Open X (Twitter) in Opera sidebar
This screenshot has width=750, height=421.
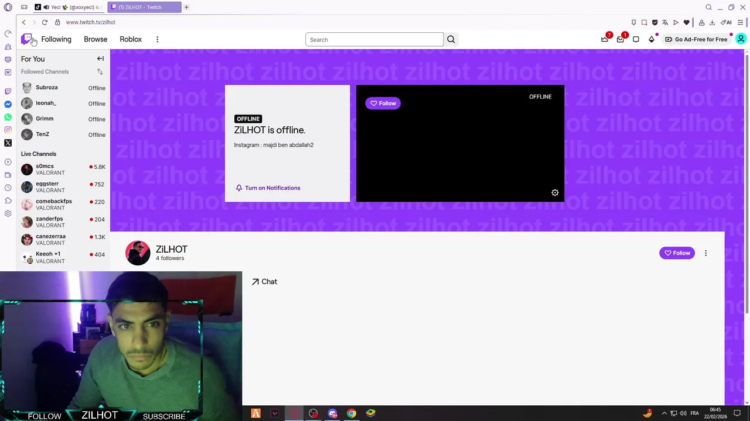click(8, 143)
